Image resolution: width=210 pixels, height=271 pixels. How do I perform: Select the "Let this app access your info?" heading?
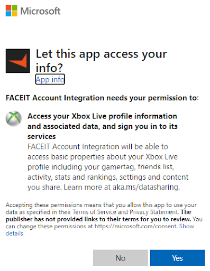tap(101, 61)
